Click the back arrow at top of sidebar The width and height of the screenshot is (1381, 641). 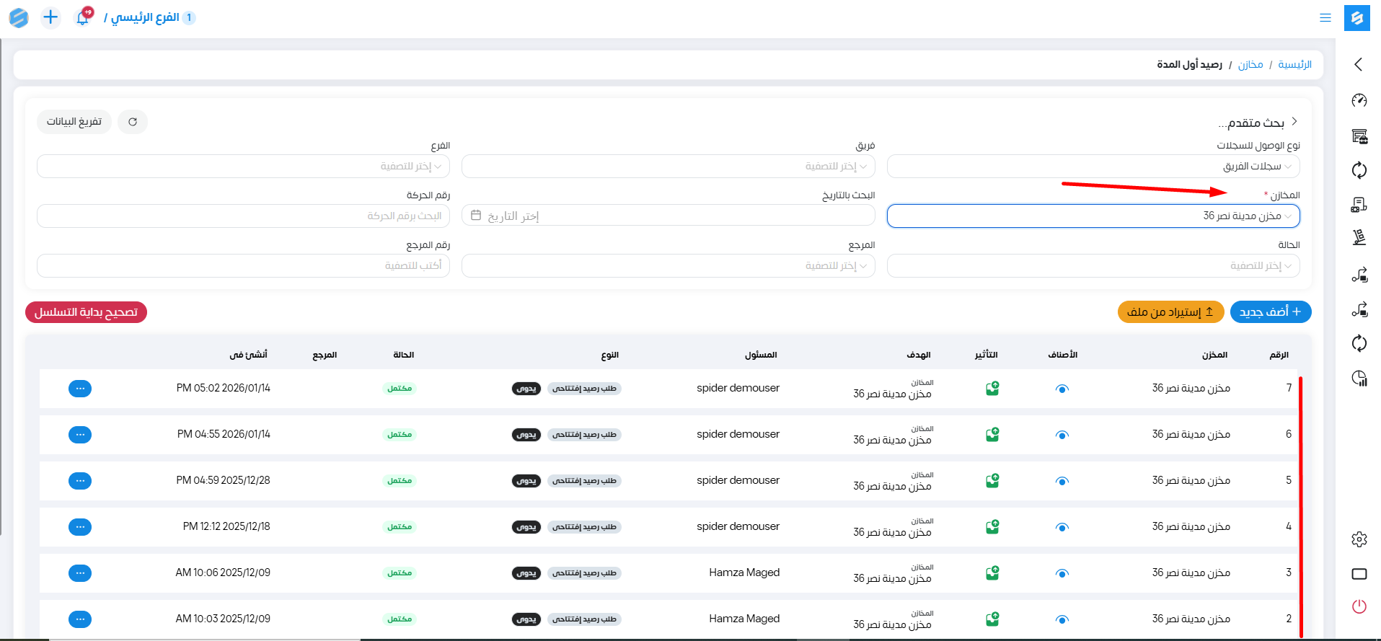(1359, 64)
